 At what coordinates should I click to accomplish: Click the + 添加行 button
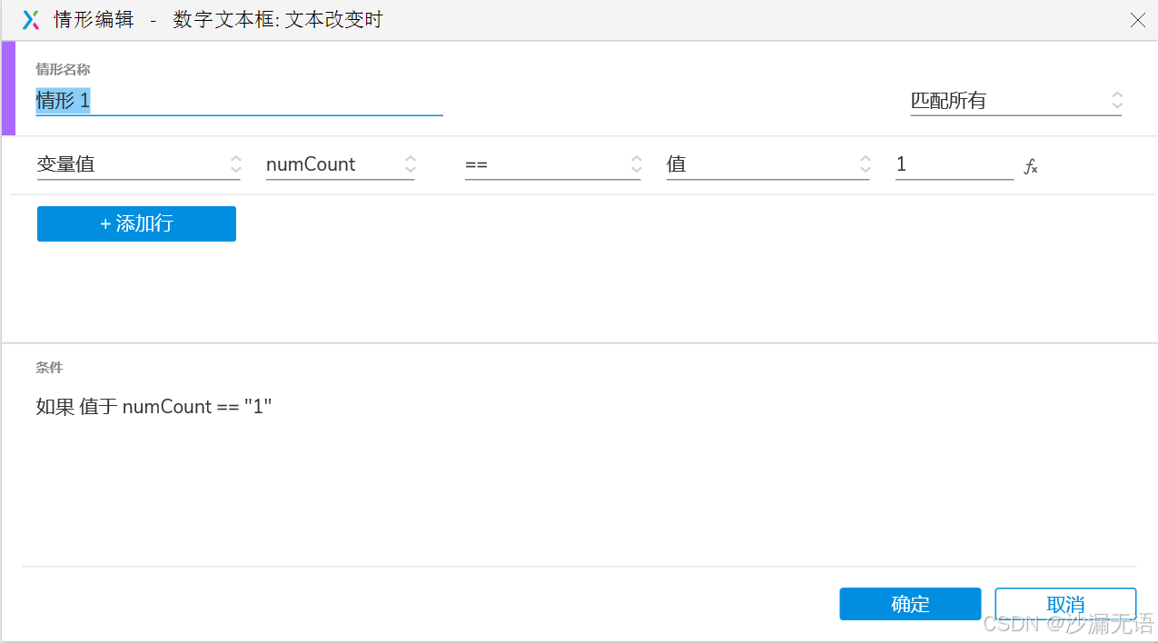pos(136,223)
